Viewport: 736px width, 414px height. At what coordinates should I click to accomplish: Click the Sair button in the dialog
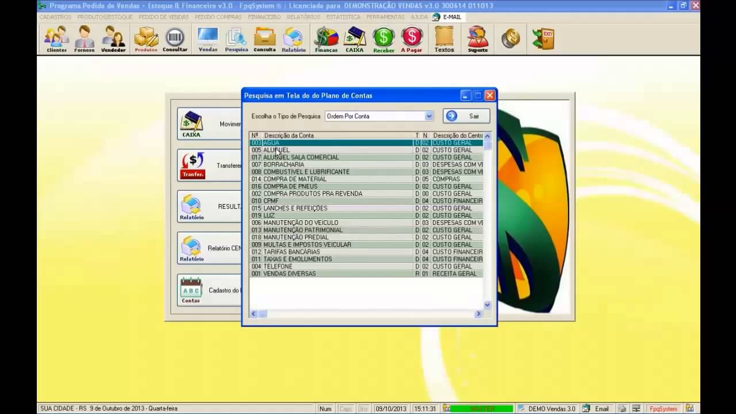pyautogui.click(x=466, y=116)
